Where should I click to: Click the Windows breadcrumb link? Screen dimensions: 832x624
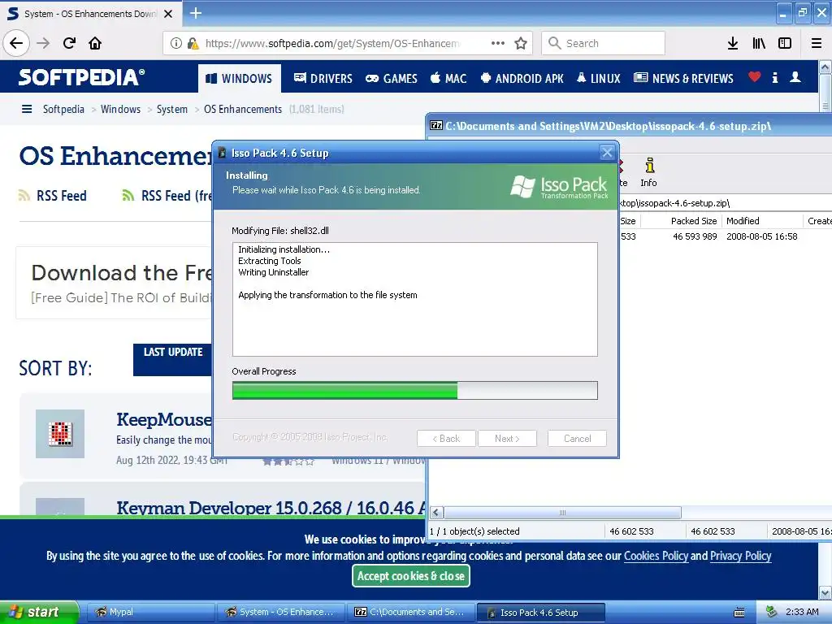pos(120,110)
